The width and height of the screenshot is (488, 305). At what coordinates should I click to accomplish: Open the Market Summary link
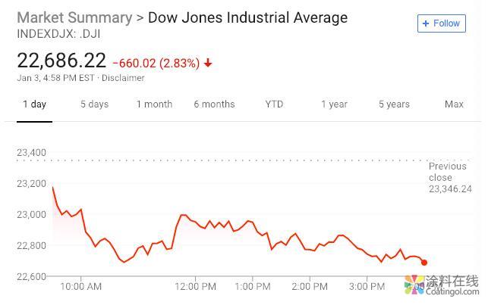tap(74, 17)
